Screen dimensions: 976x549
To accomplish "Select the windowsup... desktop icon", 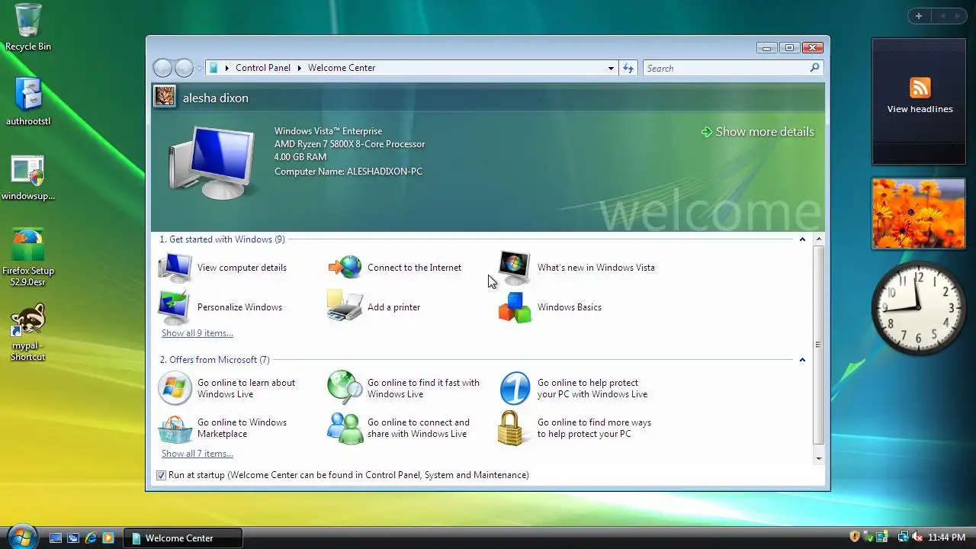I will click(x=28, y=178).
